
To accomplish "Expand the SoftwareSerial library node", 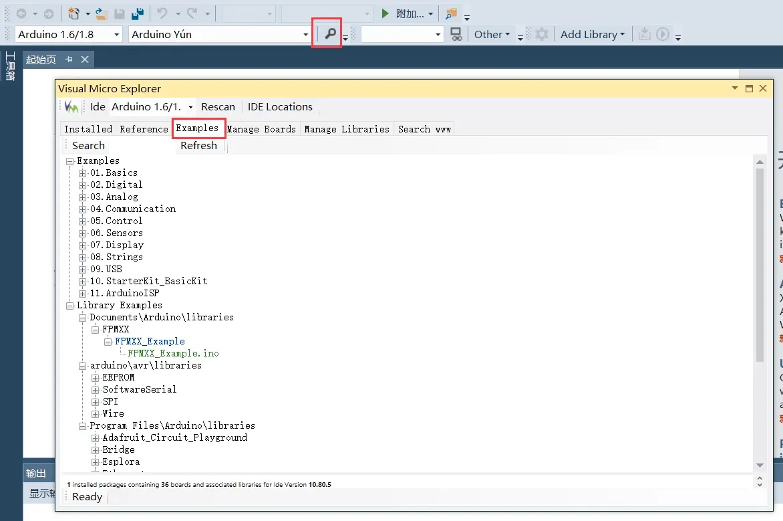I will click(x=96, y=390).
